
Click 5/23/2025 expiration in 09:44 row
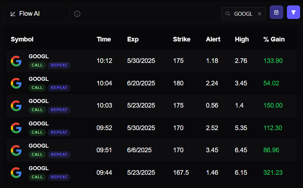pyautogui.click(x=141, y=173)
